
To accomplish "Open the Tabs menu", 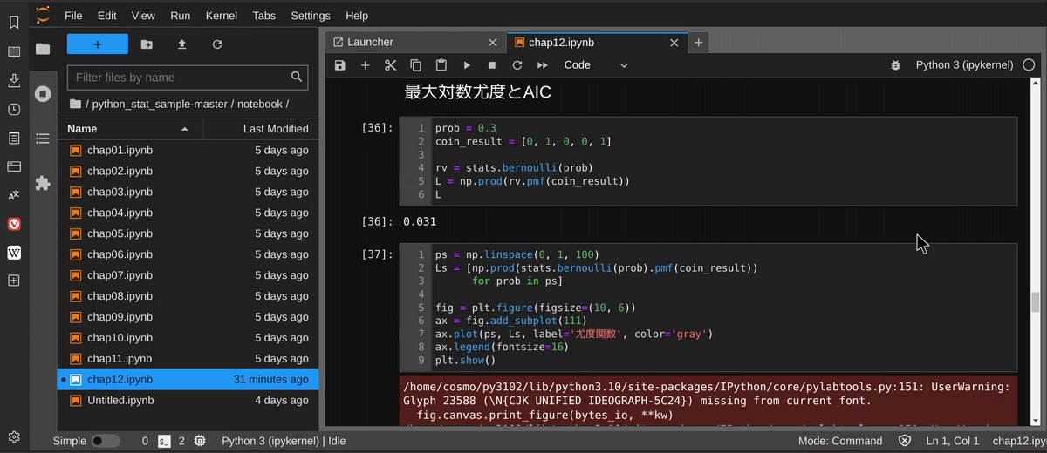I will (x=264, y=16).
